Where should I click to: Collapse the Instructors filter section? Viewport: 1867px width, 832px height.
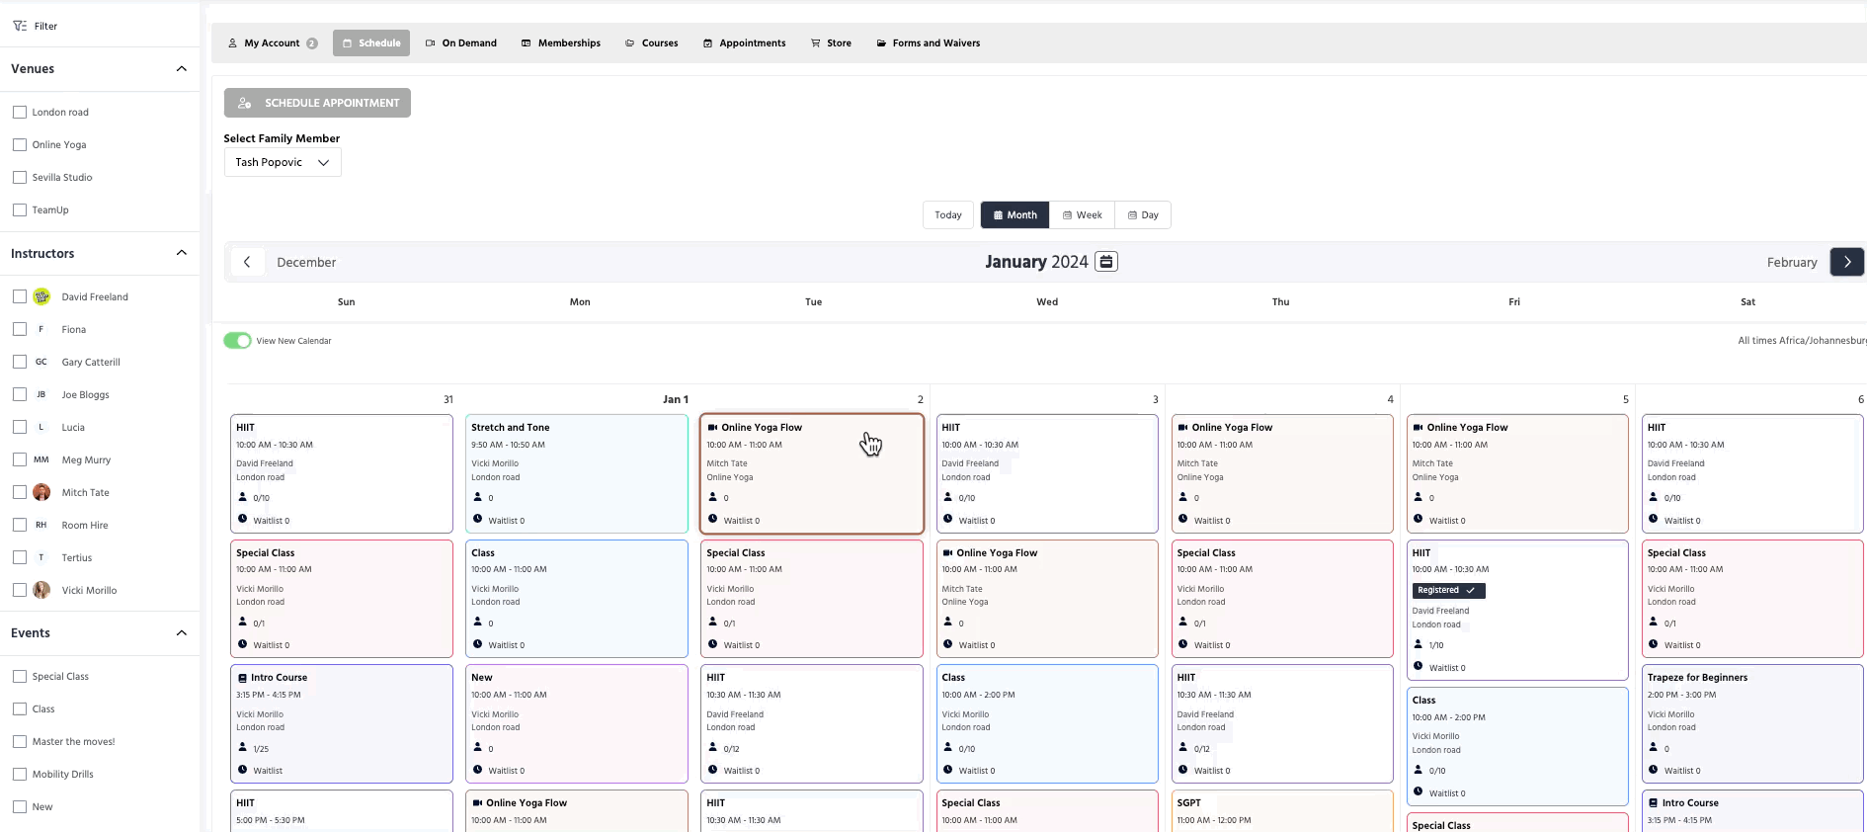181,253
